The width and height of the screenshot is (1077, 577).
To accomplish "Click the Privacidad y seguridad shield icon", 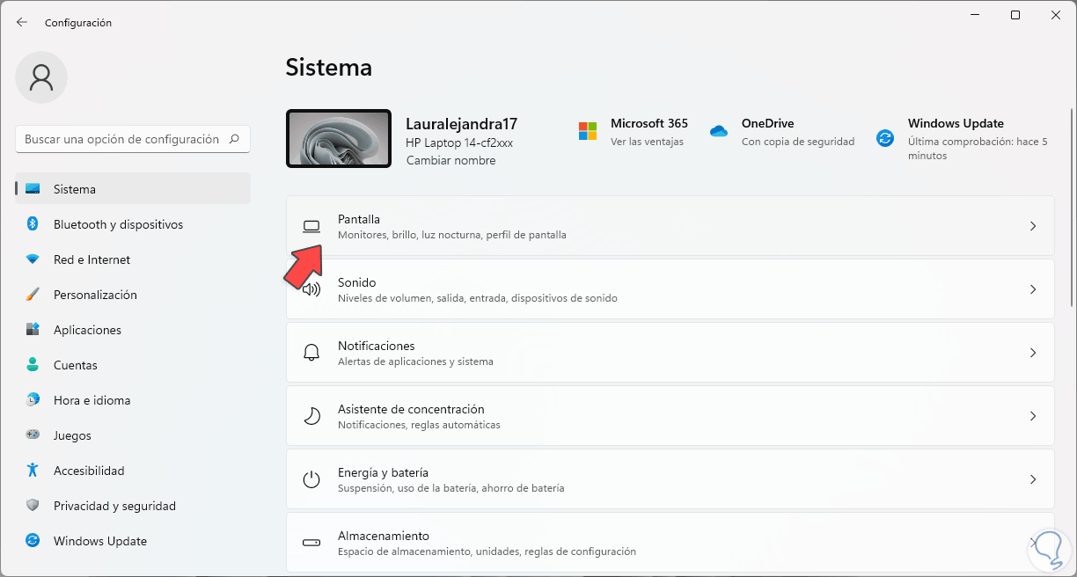I will (x=33, y=506).
